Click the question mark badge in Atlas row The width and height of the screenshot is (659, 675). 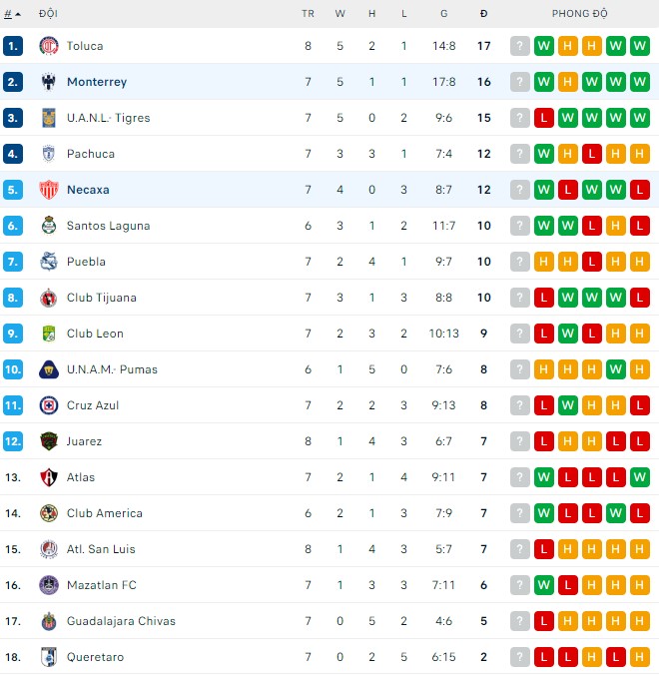[519, 477]
